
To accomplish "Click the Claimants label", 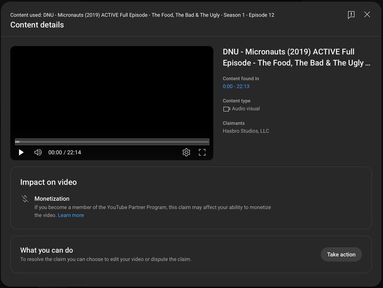I will pyautogui.click(x=234, y=123).
